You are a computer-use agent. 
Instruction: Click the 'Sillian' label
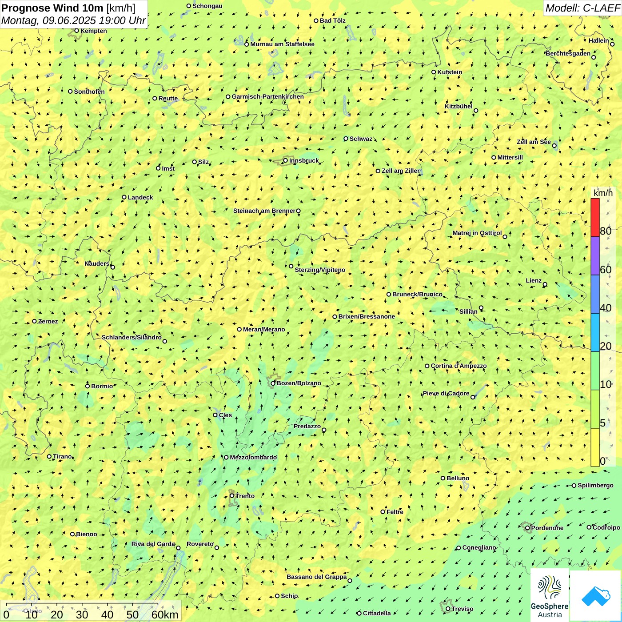coord(468,311)
